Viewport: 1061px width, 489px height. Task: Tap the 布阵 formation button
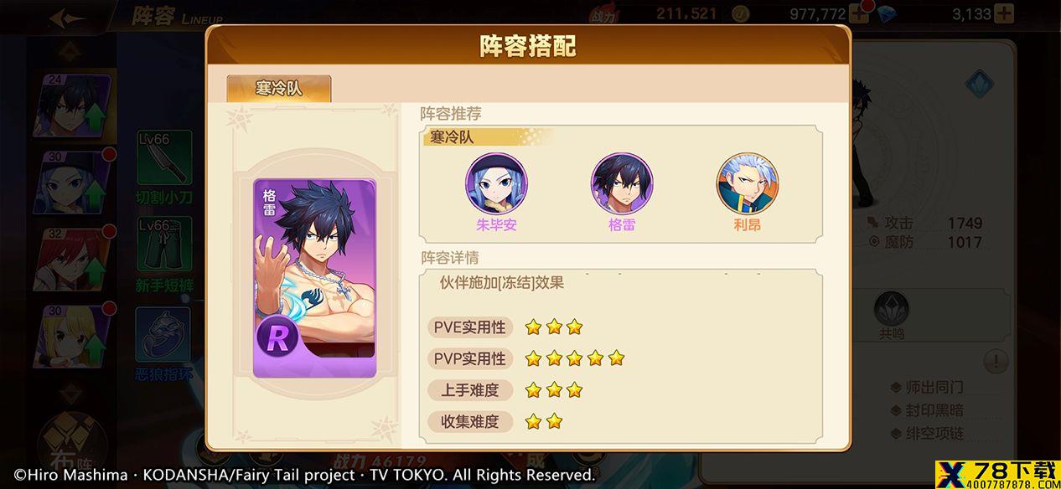(x=72, y=440)
